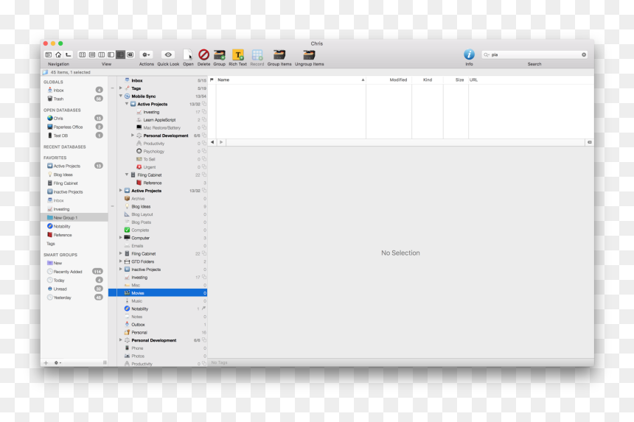This screenshot has width=634, height=422.
Task: Select the highlighted Three Panes view button
Action: coord(120,54)
